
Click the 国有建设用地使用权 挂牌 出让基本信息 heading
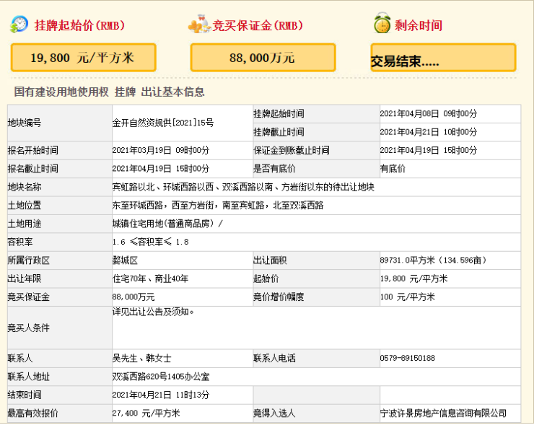pos(110,92)
